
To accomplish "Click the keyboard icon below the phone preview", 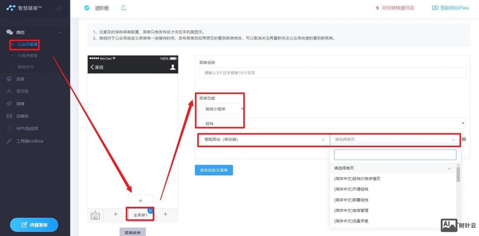I will tap(95, 215).
